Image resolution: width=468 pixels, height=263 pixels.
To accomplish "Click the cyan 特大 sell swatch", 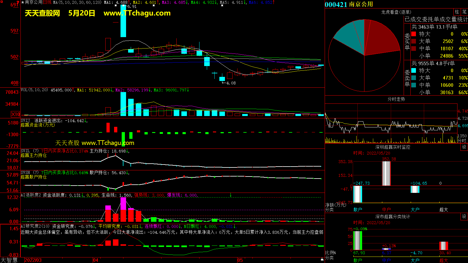I will point(414,70).
